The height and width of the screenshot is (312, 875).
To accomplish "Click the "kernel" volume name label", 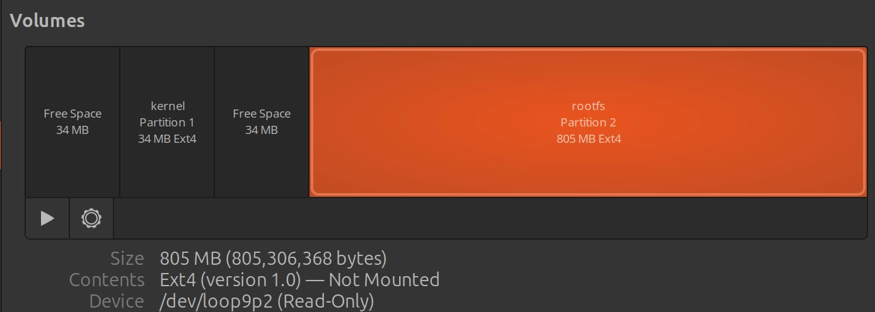I will [x=168, y=106].
